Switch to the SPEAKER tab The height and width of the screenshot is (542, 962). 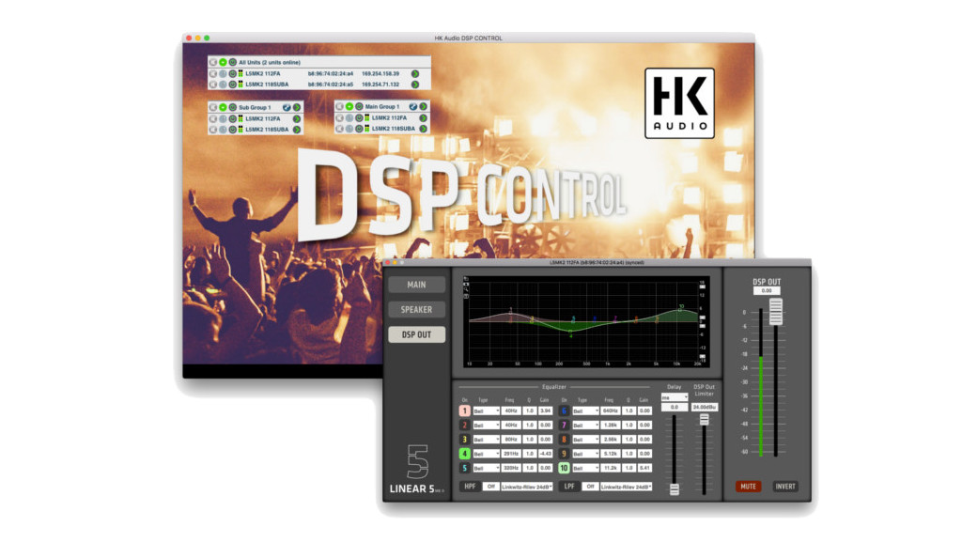tap(416, 310)
